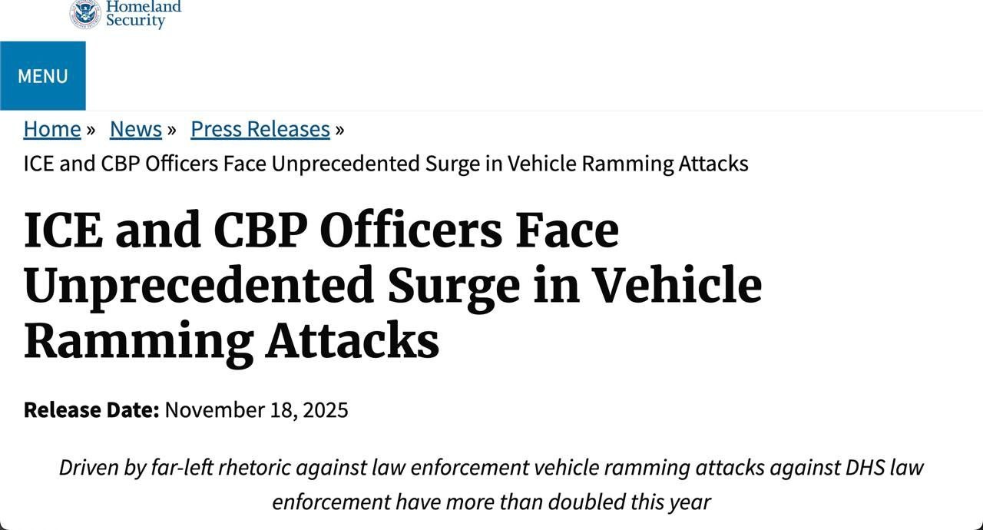Open the blue MENU button
This screenshot has width=983, height=530.
coord(43,76)
